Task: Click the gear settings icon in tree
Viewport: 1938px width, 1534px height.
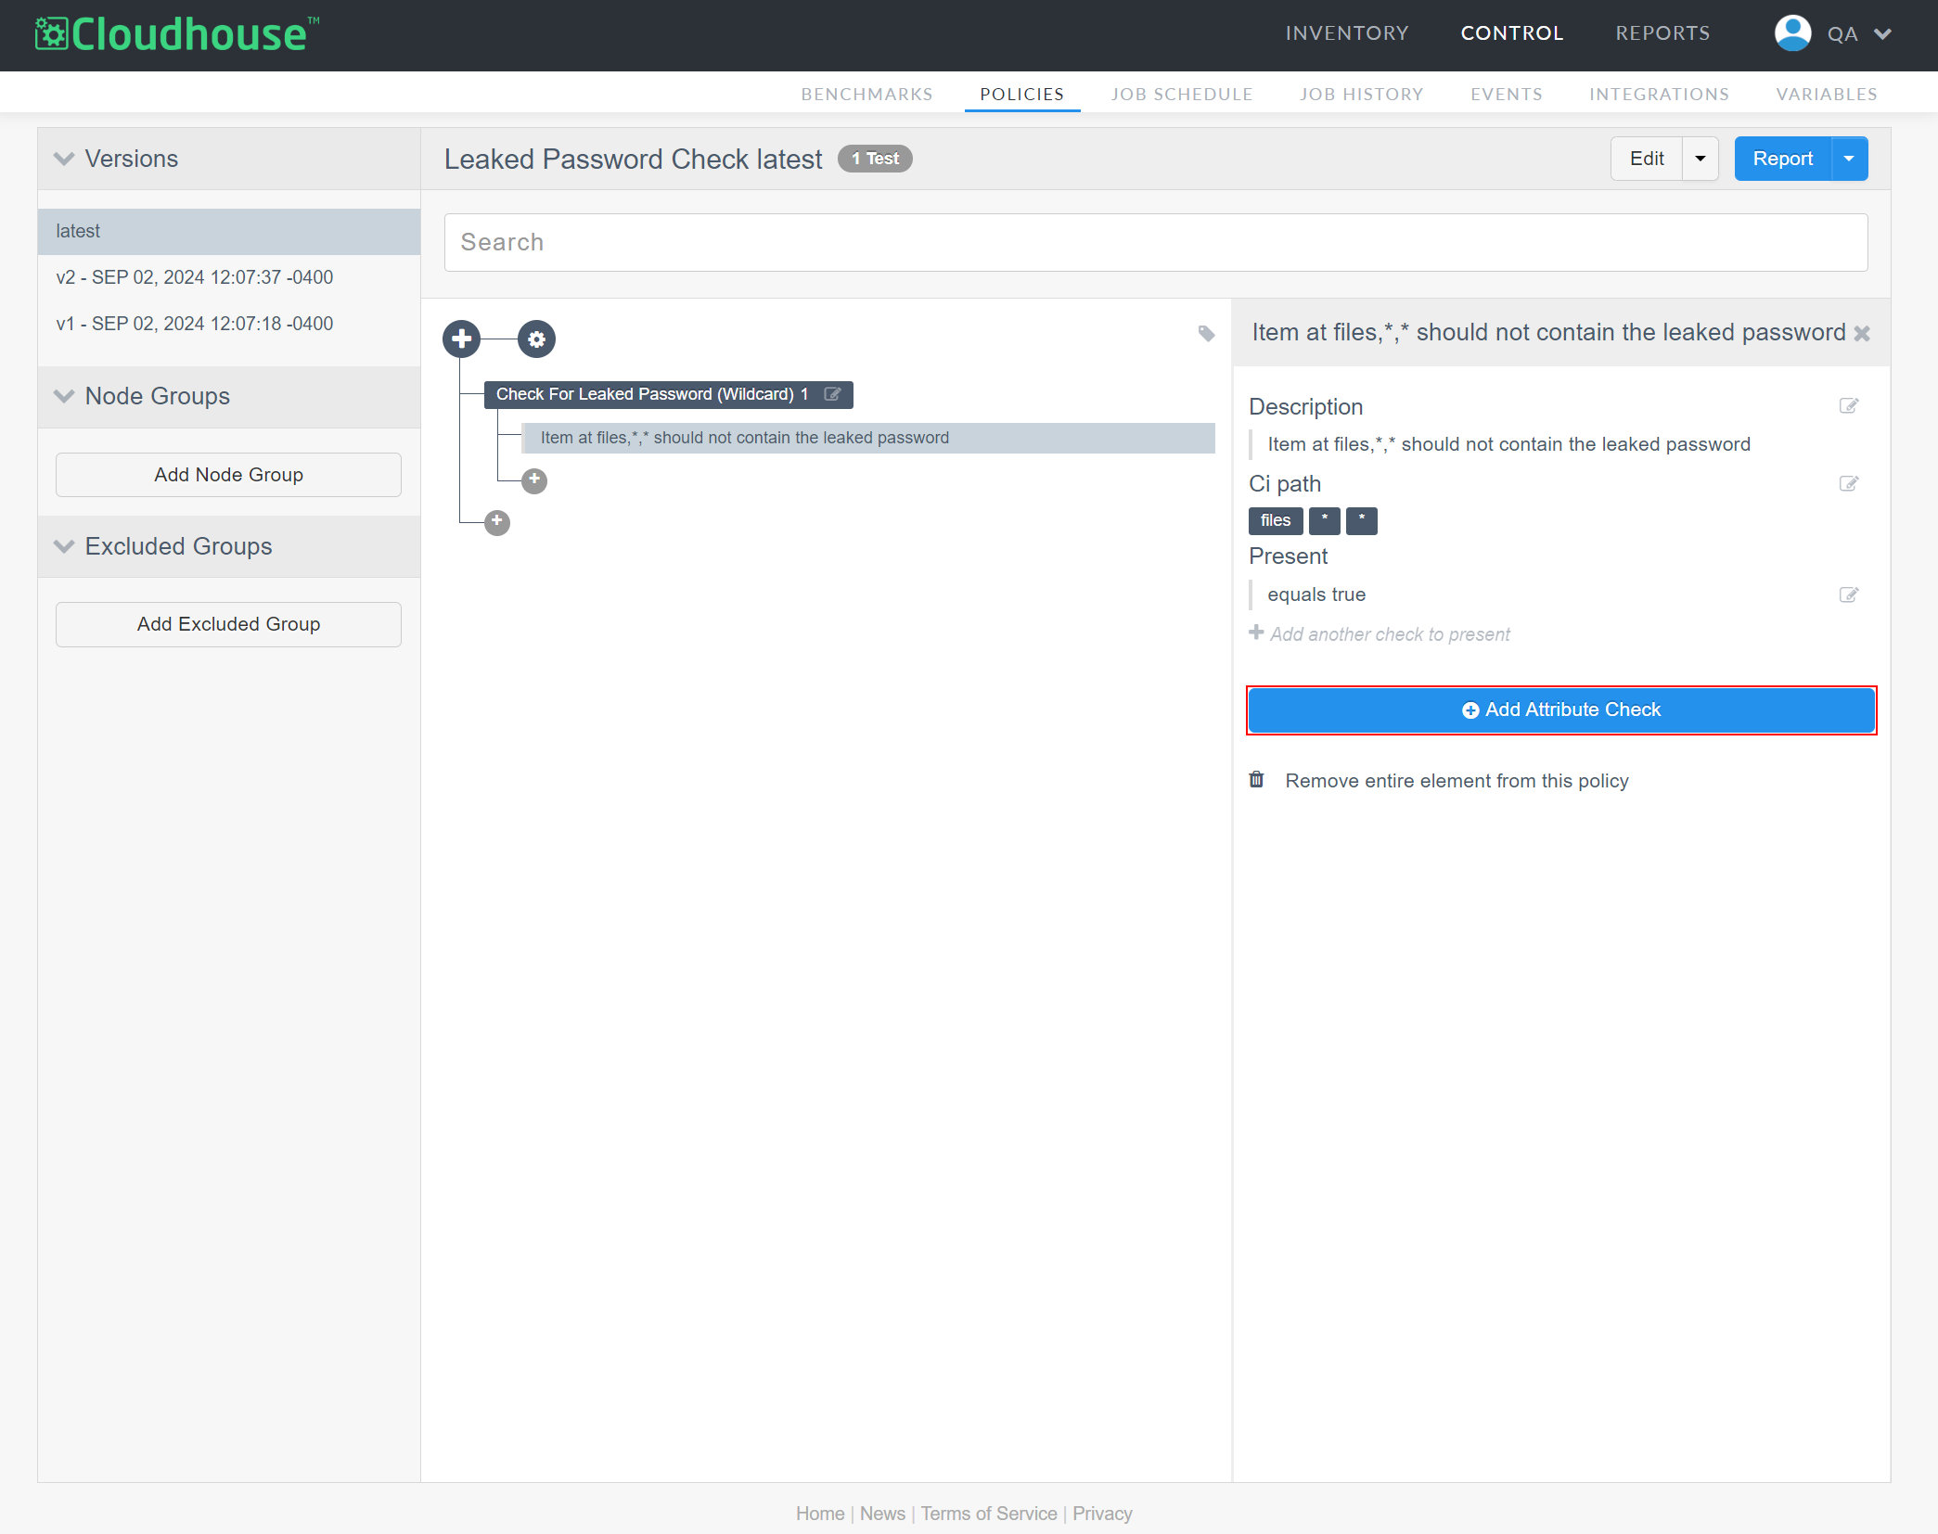Action: [536, 339]
